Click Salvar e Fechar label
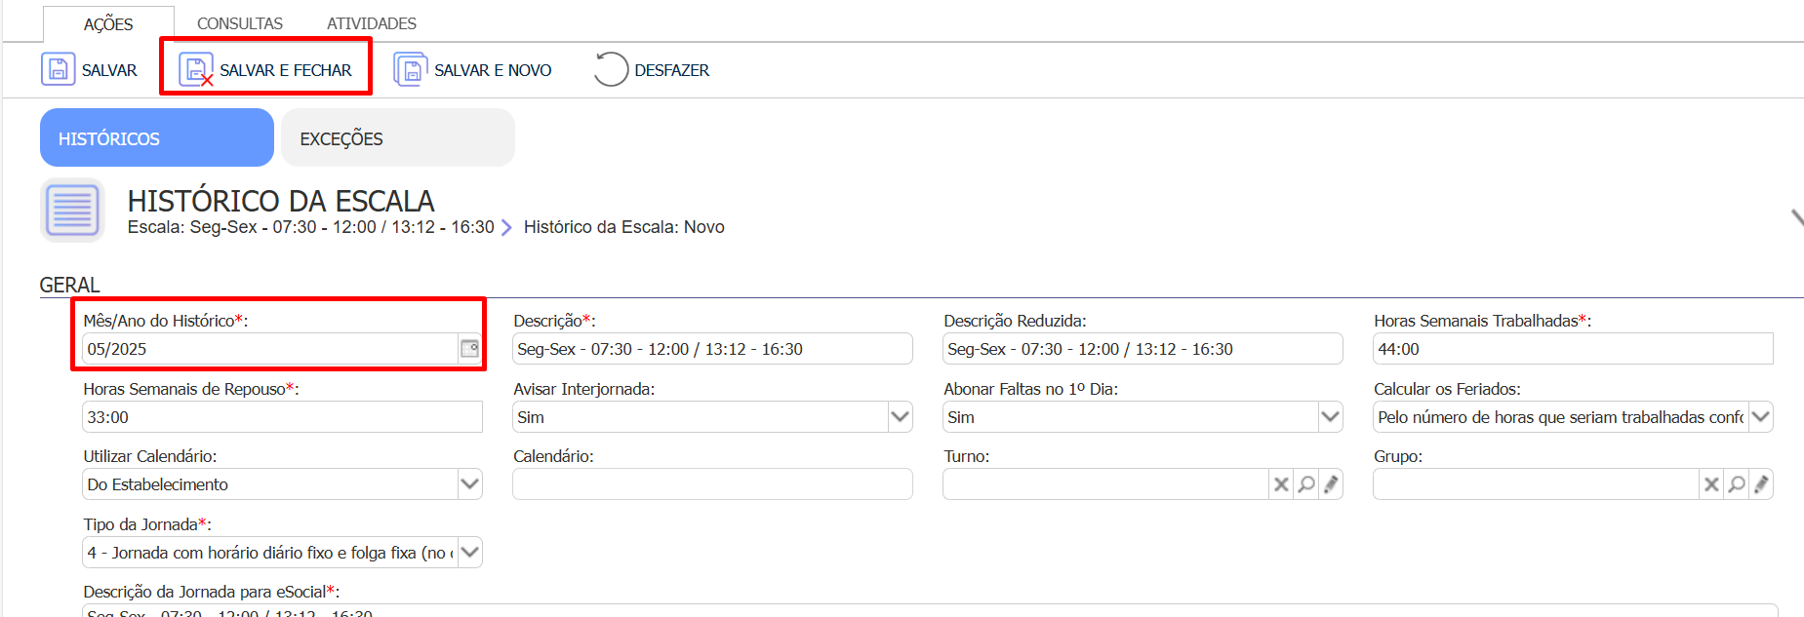Image resolution: width=1804 pixels, height=617 pixels. pos(286,70)
